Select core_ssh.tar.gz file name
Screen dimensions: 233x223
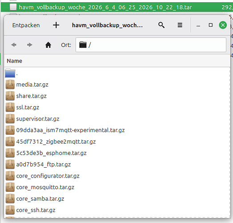point(36,210)
